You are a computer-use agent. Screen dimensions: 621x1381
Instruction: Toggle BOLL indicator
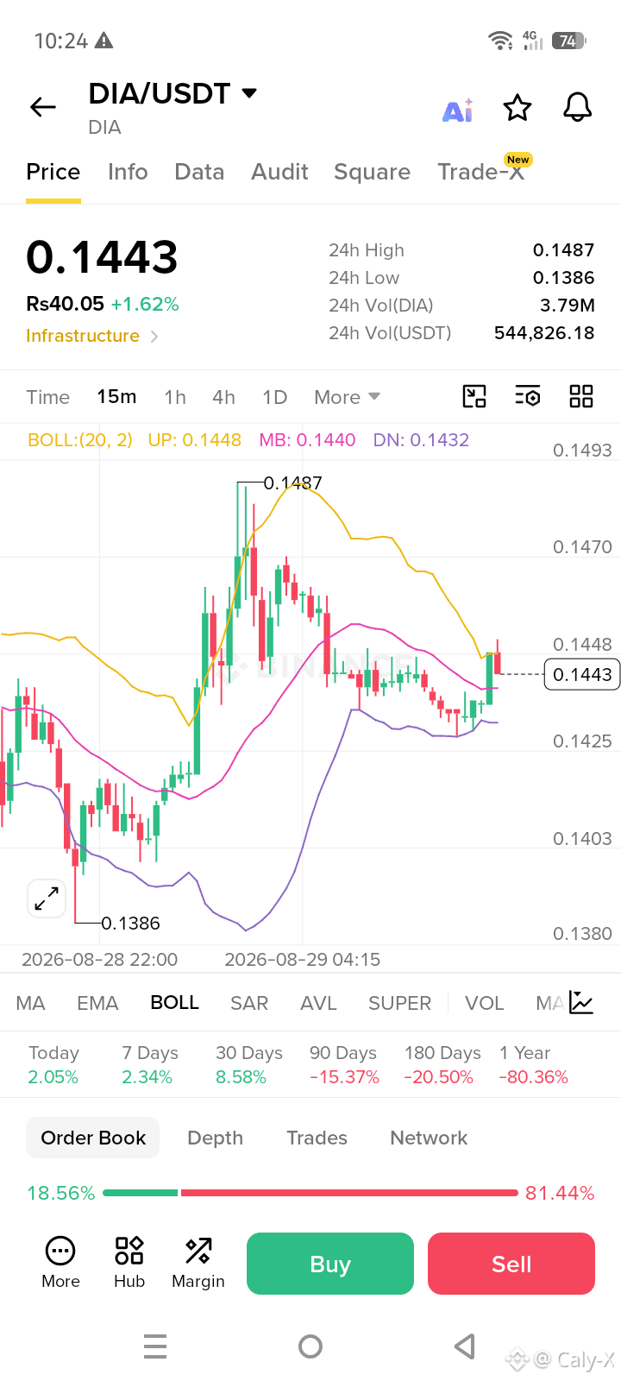point(174,1002)
